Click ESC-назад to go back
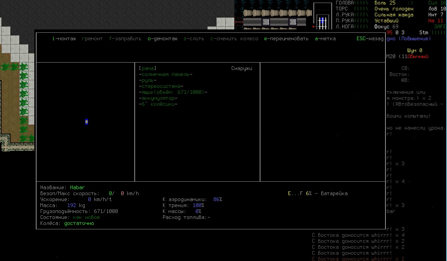This screenshot has width=447, height=261. click(370, 39)
